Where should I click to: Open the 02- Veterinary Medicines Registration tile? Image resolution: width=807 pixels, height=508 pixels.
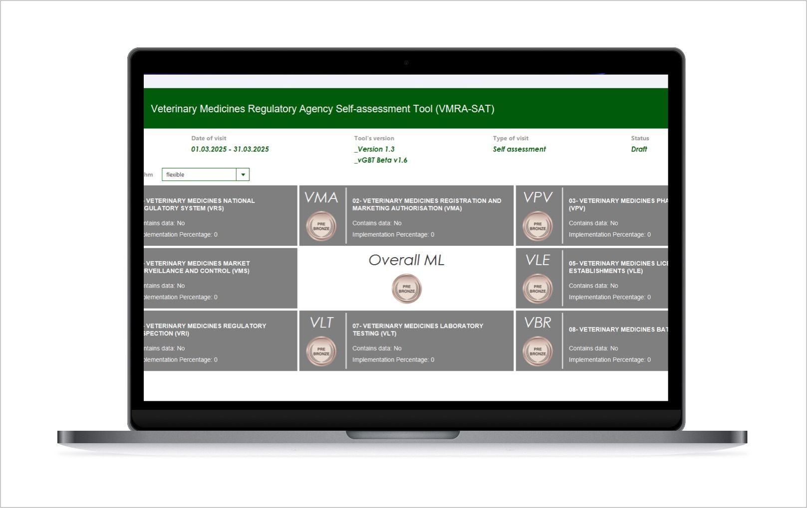click(x=406, y=215)
